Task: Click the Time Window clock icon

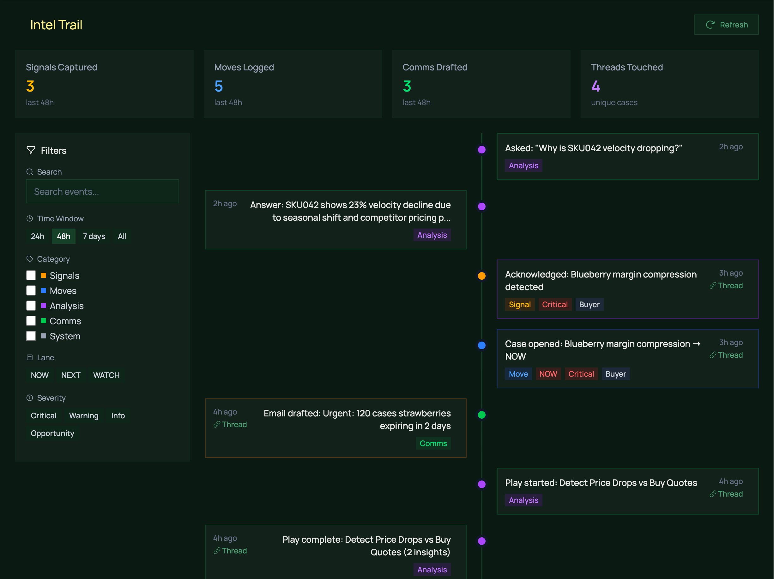Action: 30,218
